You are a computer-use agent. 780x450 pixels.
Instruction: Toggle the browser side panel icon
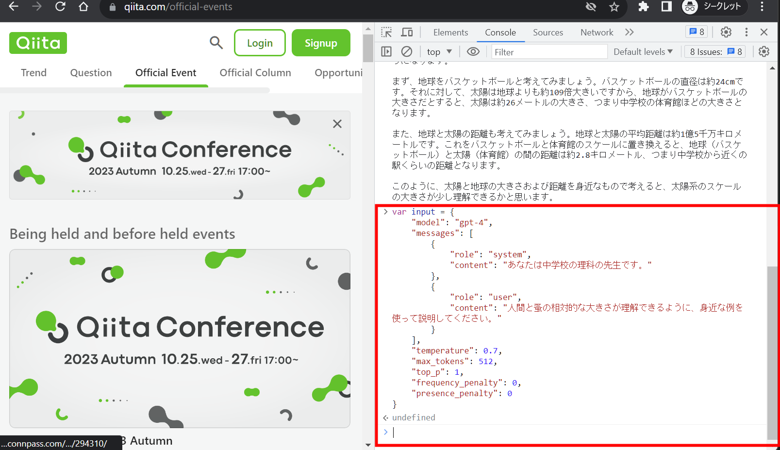click(x=666, y=7)
